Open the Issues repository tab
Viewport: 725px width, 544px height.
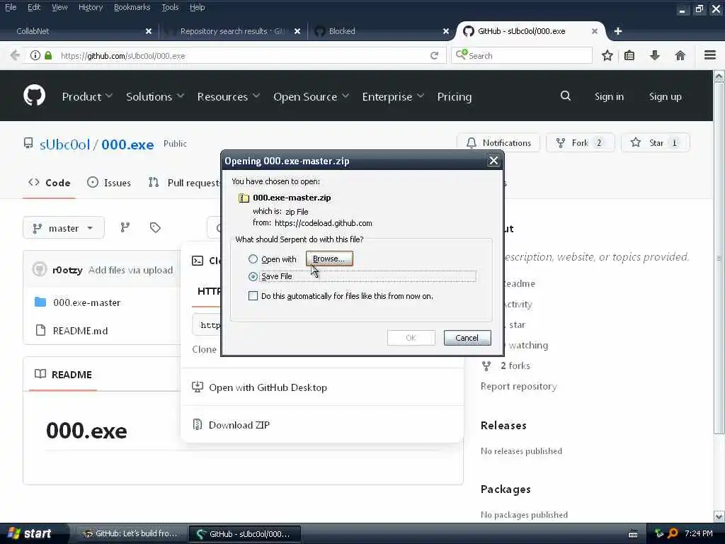(x=109, y=183)
